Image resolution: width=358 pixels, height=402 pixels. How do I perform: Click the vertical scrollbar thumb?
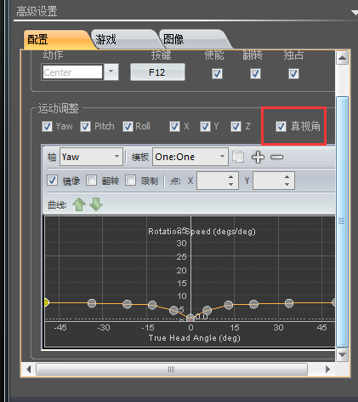342,221
